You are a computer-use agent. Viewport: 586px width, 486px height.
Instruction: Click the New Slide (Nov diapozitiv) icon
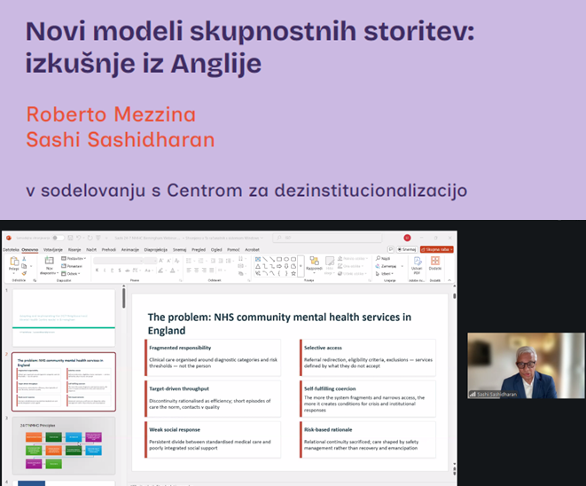(x=49, y=261)
